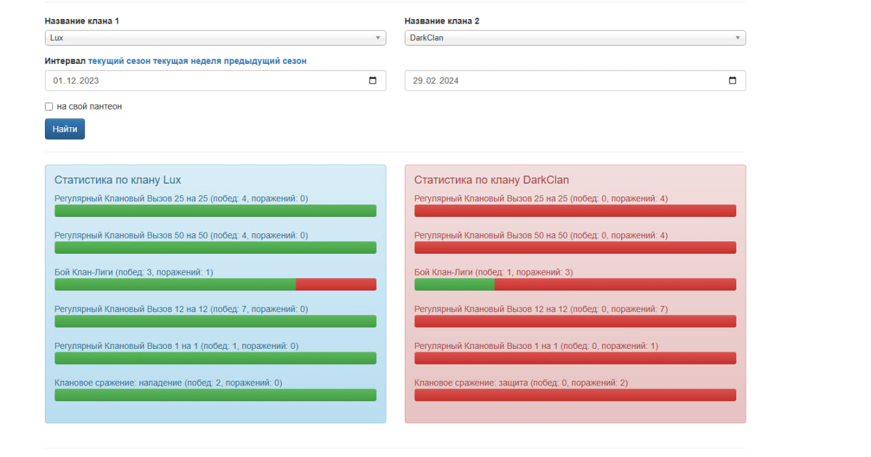
Task: Enable the 'на свой пантеон' checkbox
Action: coord(49,107)
